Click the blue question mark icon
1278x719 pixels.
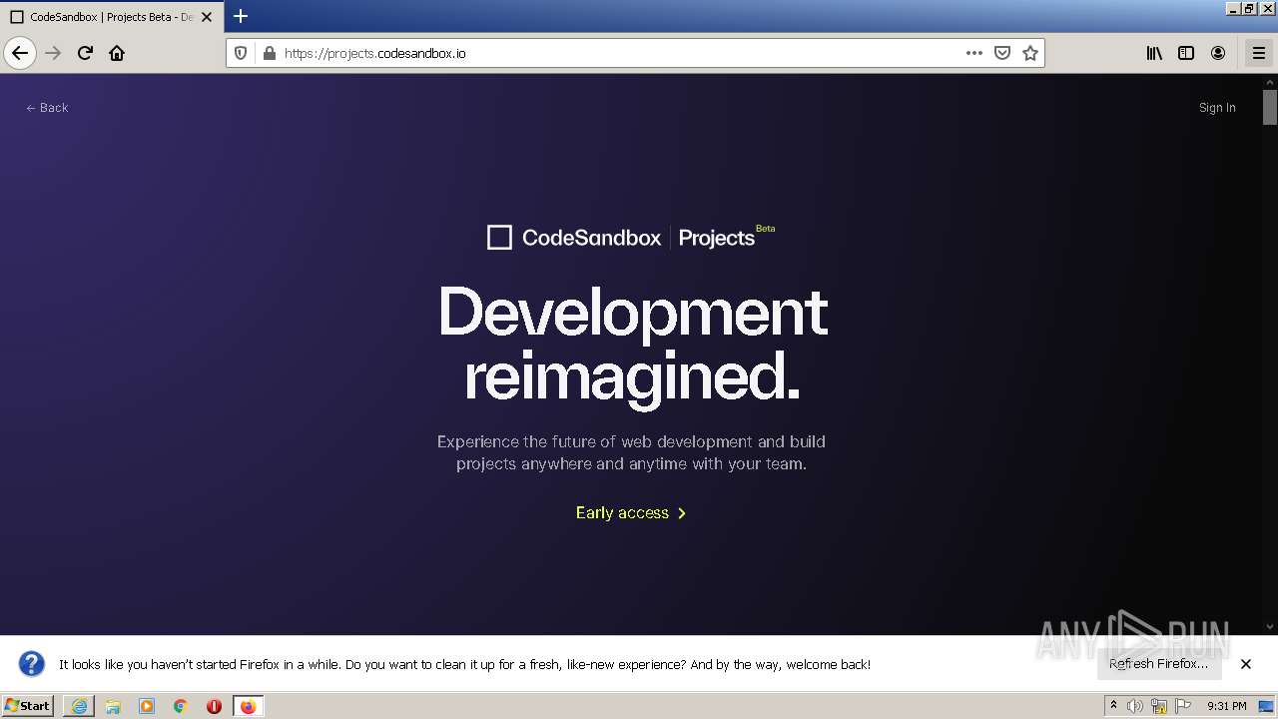tap(32, 664)
